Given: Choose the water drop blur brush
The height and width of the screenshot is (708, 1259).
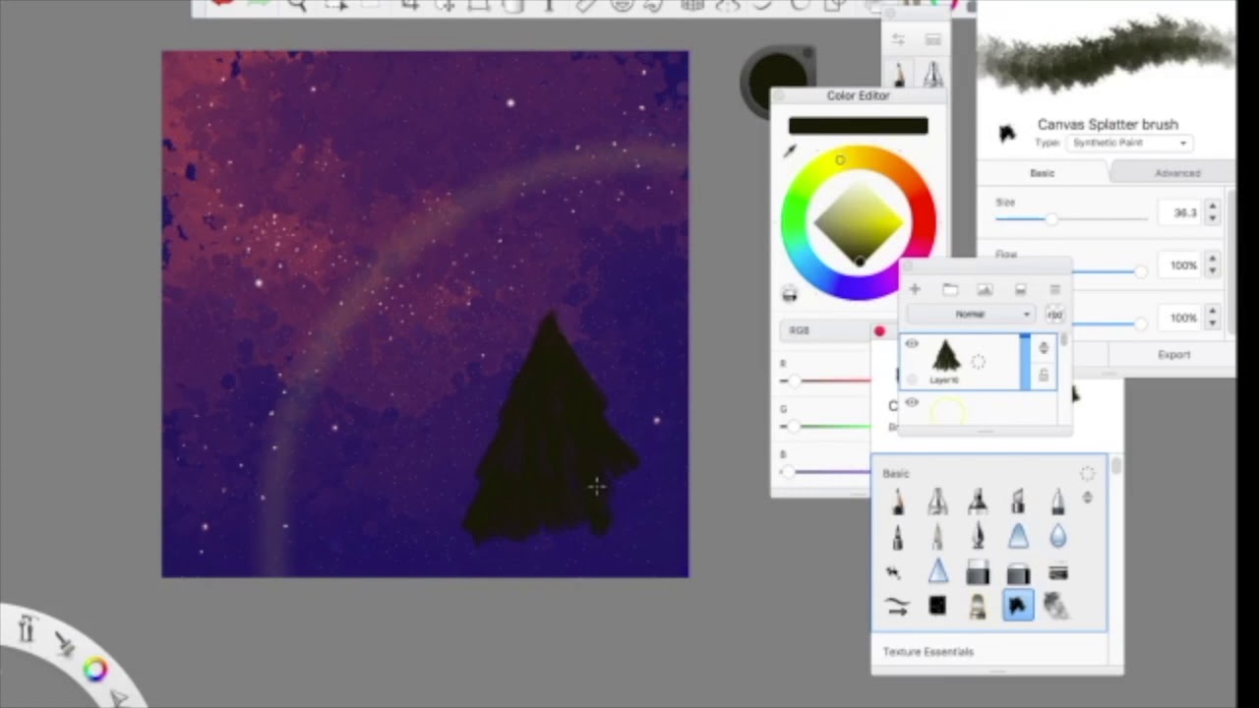Looking at the screenshot, I should [x=1057, y=536].
